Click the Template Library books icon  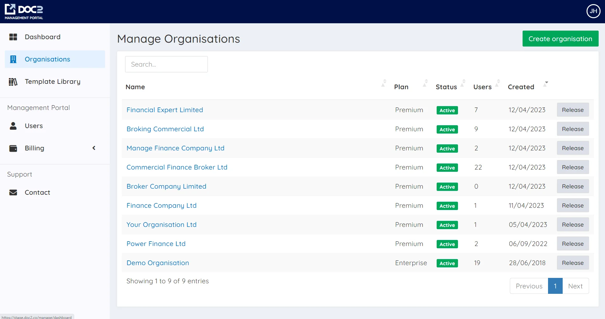[13, 82]
